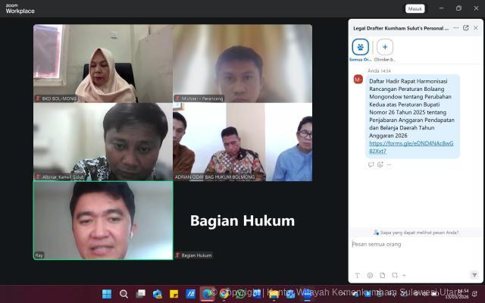This screenshot has width=485, height=303.
Task: Select the BKD BOL-MONG video tile
Action: [102, 63]
